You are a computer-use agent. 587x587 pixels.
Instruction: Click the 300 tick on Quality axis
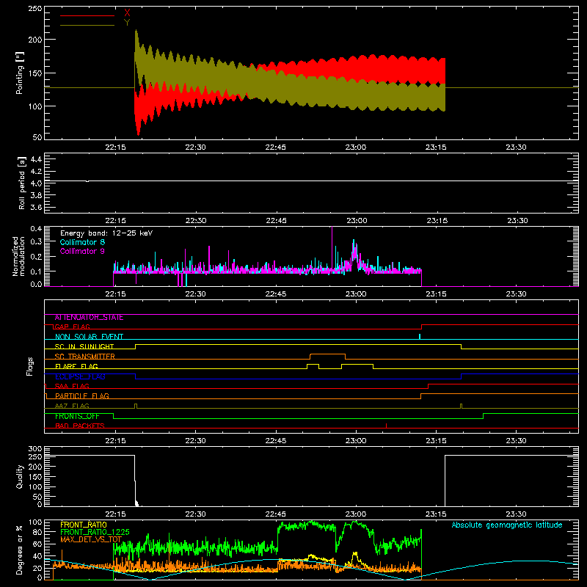coord(35,449)
